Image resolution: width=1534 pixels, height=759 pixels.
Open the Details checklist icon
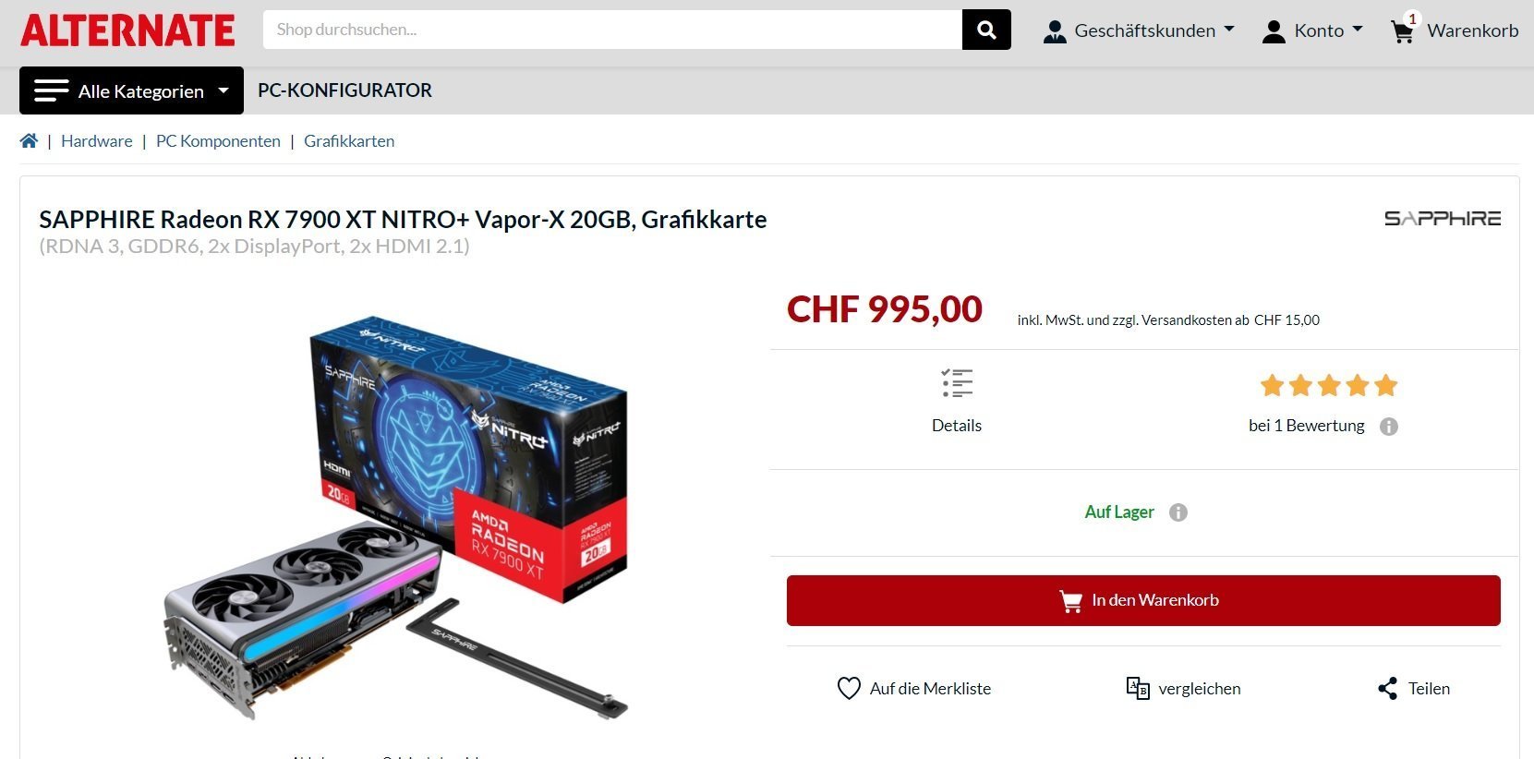point(957,383)
